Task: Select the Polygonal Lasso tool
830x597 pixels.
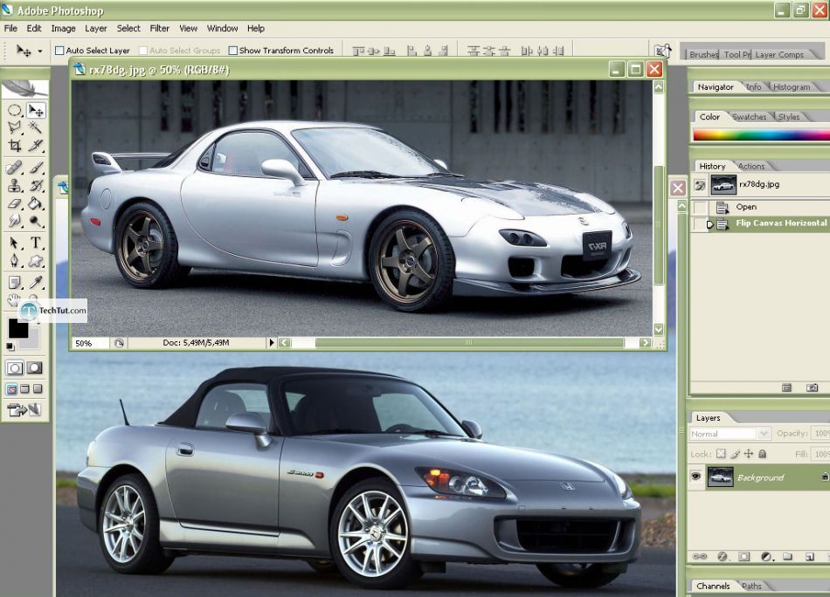Action: tap(14, 127)
